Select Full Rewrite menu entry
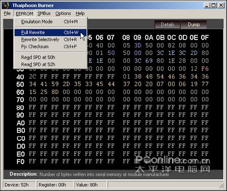The image size is (227, 191). coord(50,32)
